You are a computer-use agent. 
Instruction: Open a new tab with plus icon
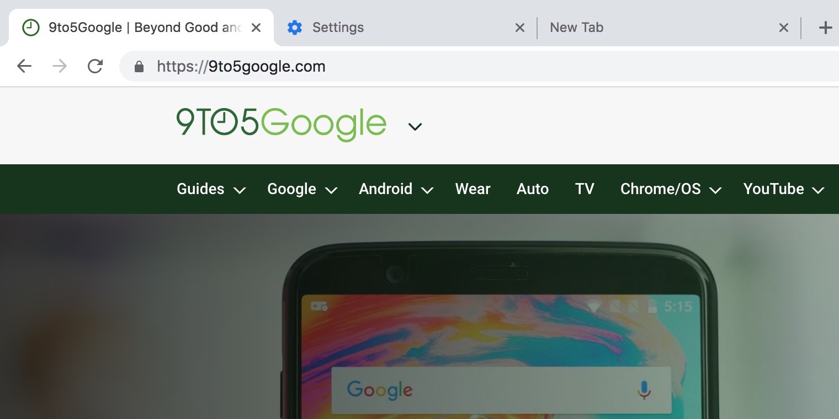click(825, 28)
